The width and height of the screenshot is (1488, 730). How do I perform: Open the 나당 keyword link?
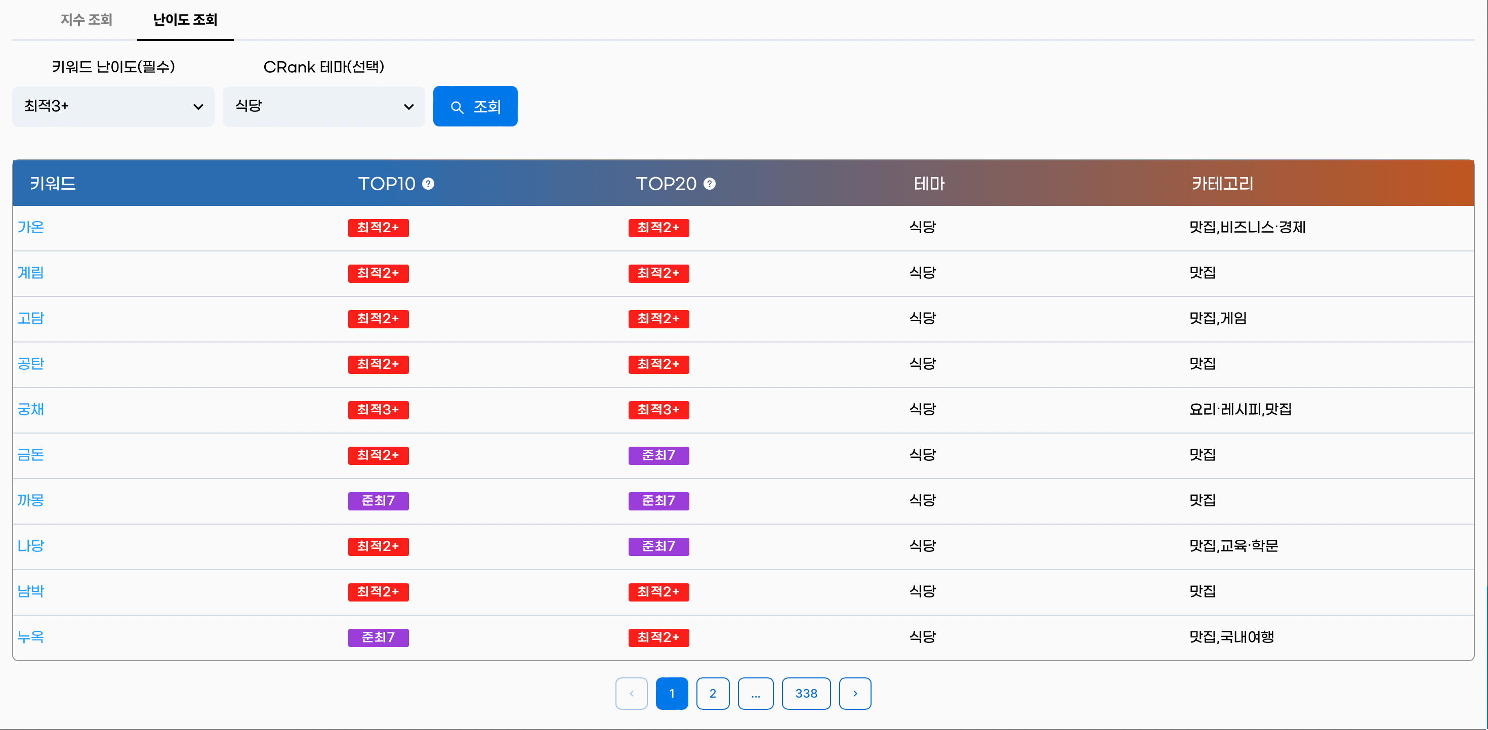[30, 546]
